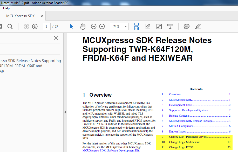The width and height of the screenshot is (238, 152).
Task: Click the page number input field
Action: point(47,27)
